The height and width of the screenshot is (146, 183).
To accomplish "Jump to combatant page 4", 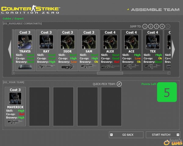I will (162, 26).
